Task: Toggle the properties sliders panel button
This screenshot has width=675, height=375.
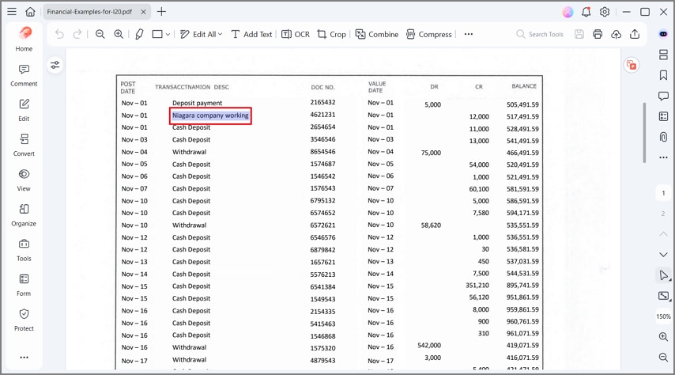Action: tap(55, 65)
